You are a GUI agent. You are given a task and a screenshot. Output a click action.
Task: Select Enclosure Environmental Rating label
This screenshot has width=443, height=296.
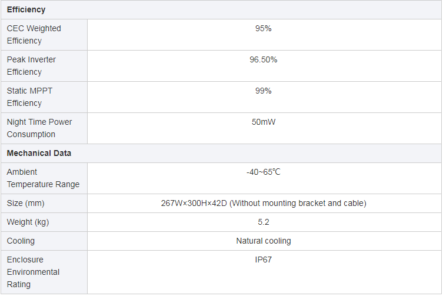click(33, 272)
